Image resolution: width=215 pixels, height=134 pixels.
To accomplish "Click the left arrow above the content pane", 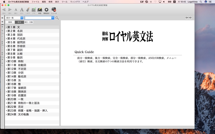I will [187, 18].
